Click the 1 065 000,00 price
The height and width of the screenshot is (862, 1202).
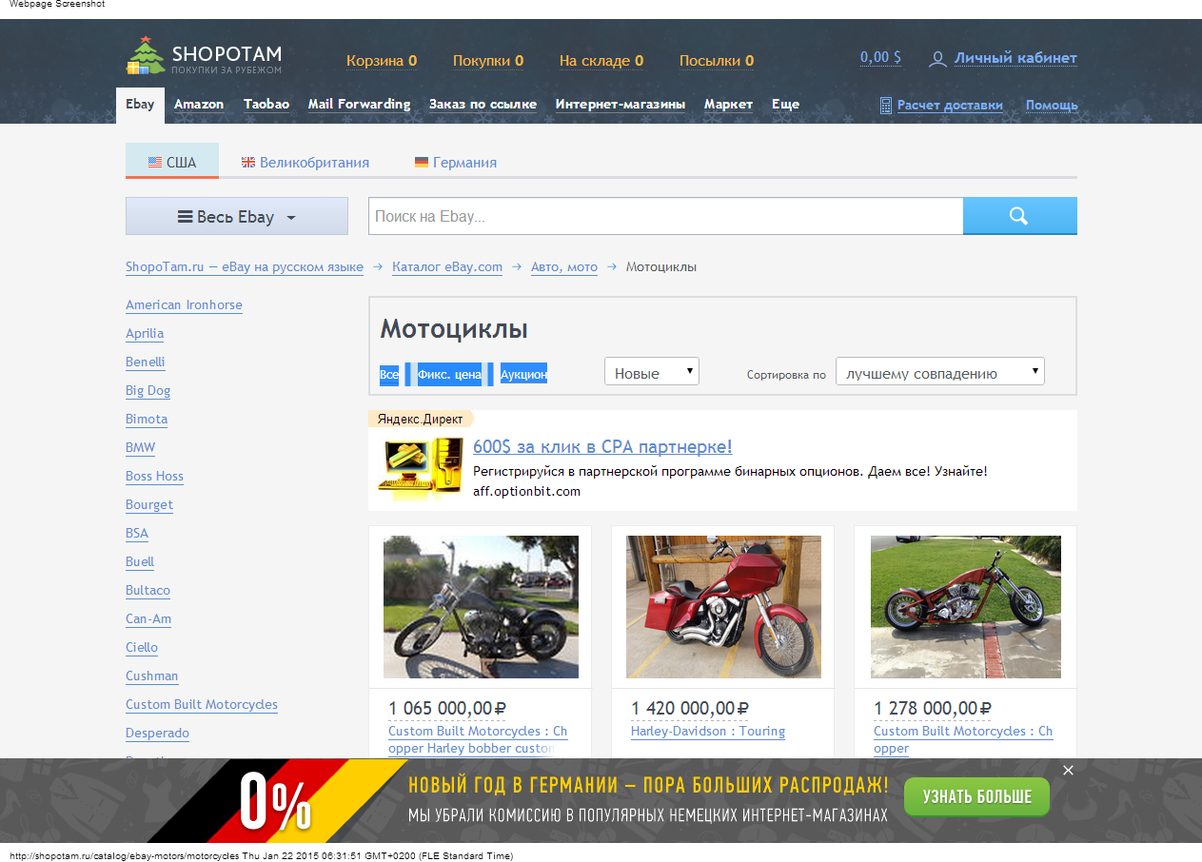(x=447, y=708)
